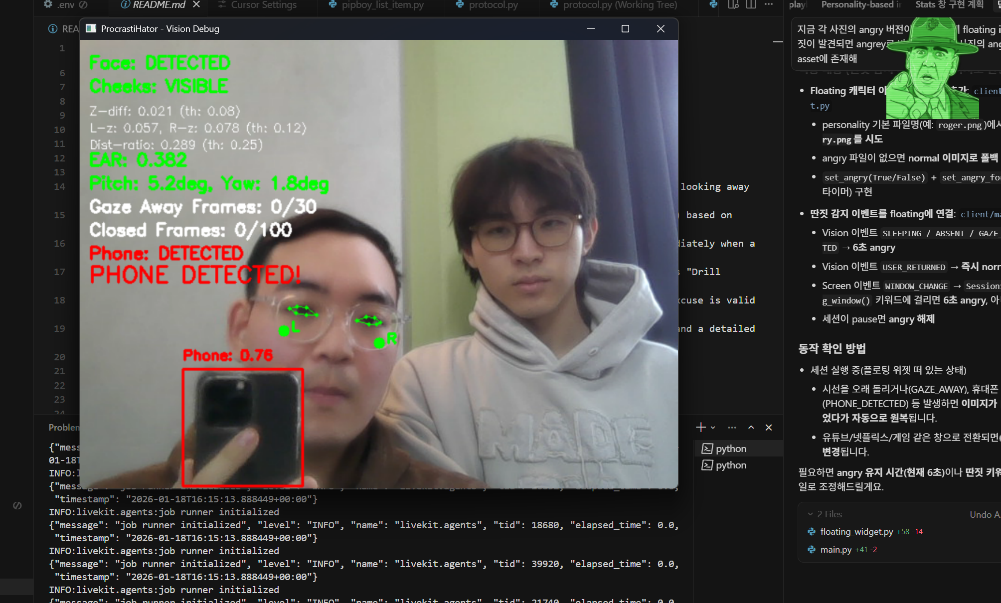Close the README.md editor tab

coord(196,4)
